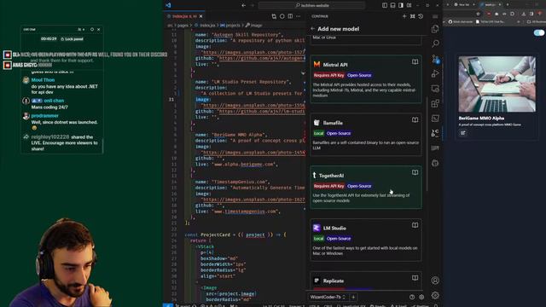
Task: Click Continue help icon at bottom
Action: click(x=412, y=297)
